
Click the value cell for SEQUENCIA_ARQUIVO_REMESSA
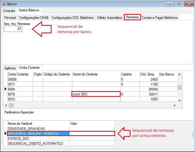coord(92,134)
